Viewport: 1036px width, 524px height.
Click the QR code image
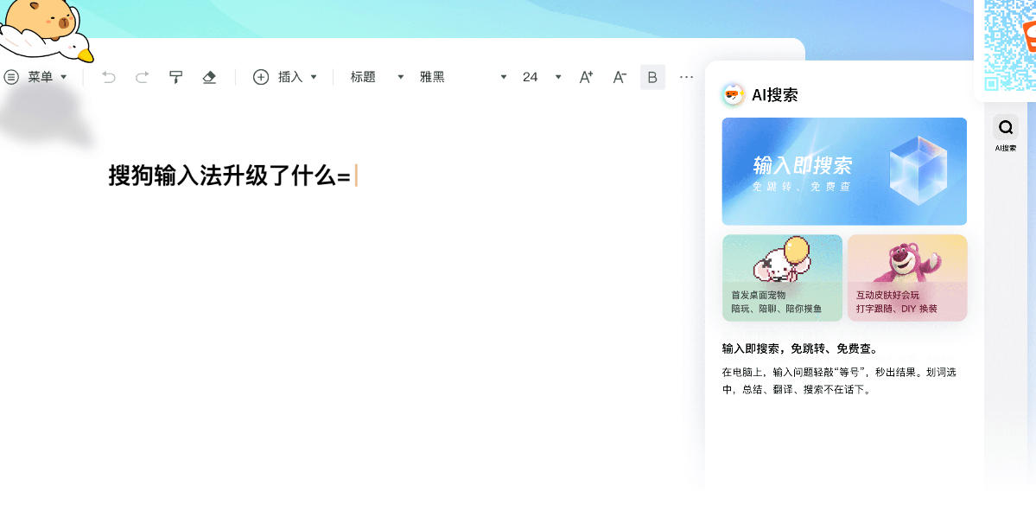coord(1008,43)
